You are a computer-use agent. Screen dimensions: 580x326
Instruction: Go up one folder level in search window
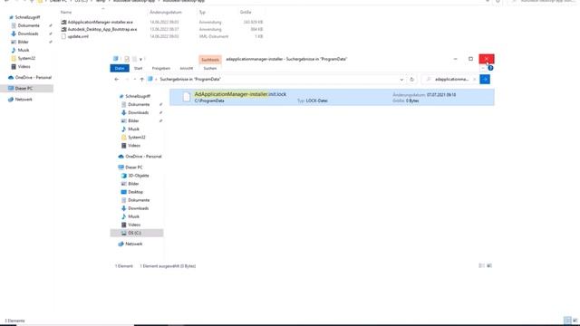point(141,80)
